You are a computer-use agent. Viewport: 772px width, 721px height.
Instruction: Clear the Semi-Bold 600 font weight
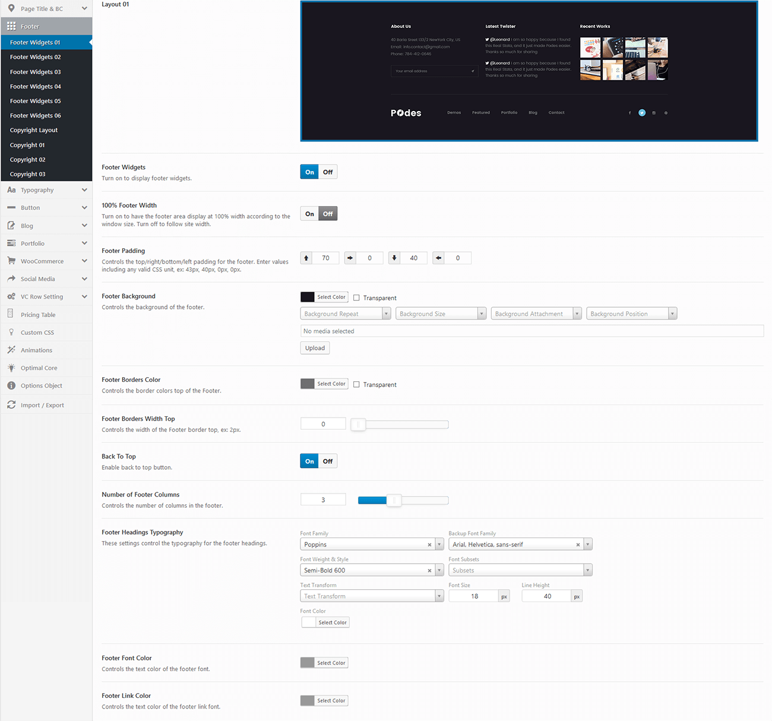pyautogui.click(x=429, y=571)
